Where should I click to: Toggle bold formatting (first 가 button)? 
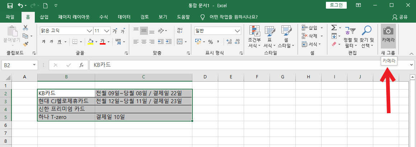pos(43,41)
